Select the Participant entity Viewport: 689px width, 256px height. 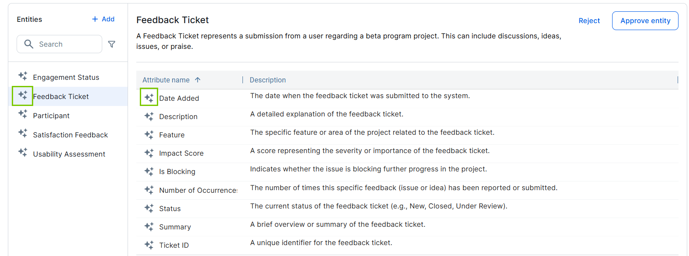pyautogui.click(x=51, y=116)
